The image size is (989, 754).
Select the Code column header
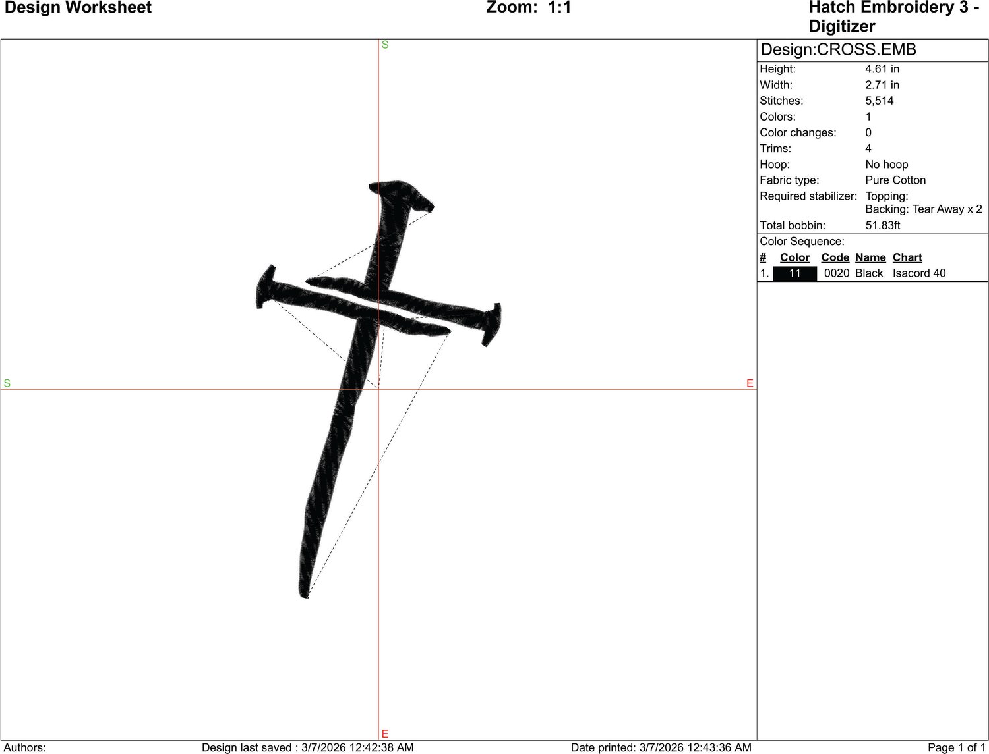tap(835, 257)
